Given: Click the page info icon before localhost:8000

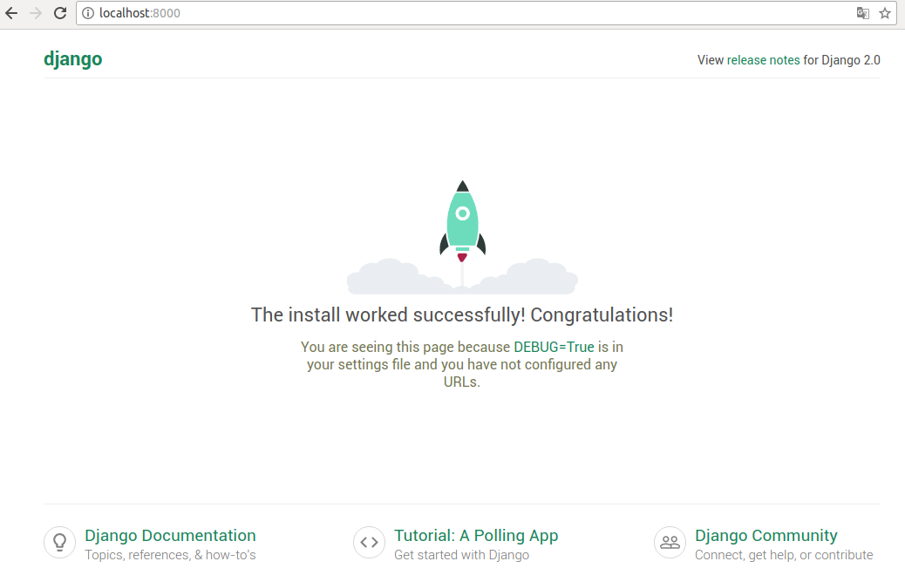Looking at the screenshot, I should tap(88, 13).
